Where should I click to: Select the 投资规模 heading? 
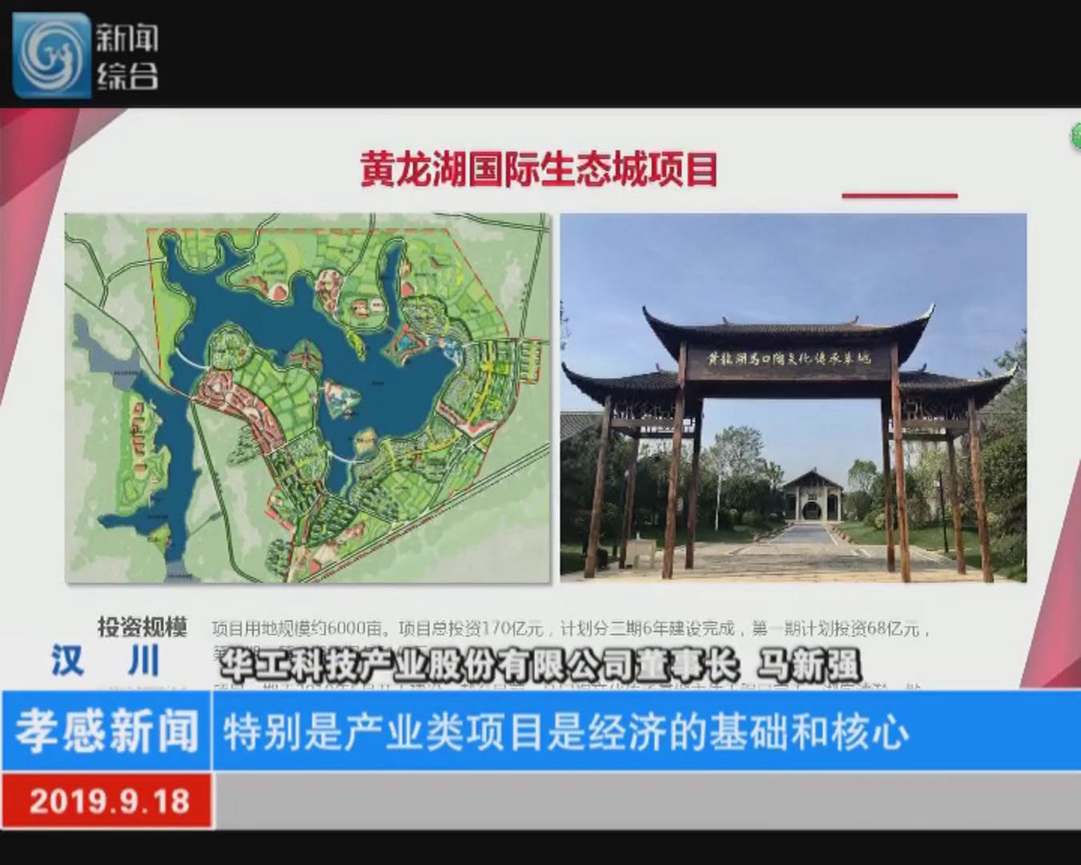[142, 626]
